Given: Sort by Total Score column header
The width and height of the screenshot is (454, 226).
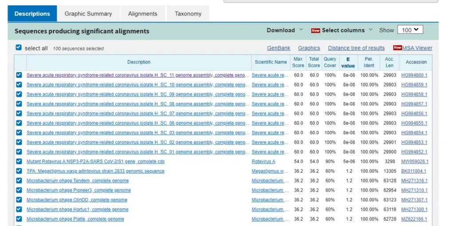Looking at the screenshot, I should tap(314, 62).
